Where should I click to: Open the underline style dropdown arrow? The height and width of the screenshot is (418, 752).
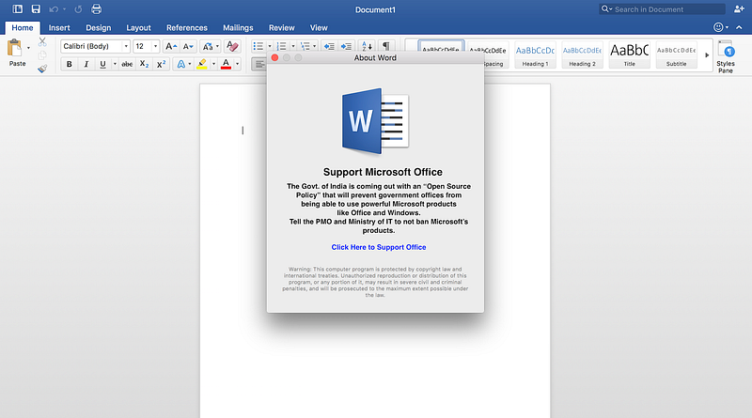pos(115,64)
